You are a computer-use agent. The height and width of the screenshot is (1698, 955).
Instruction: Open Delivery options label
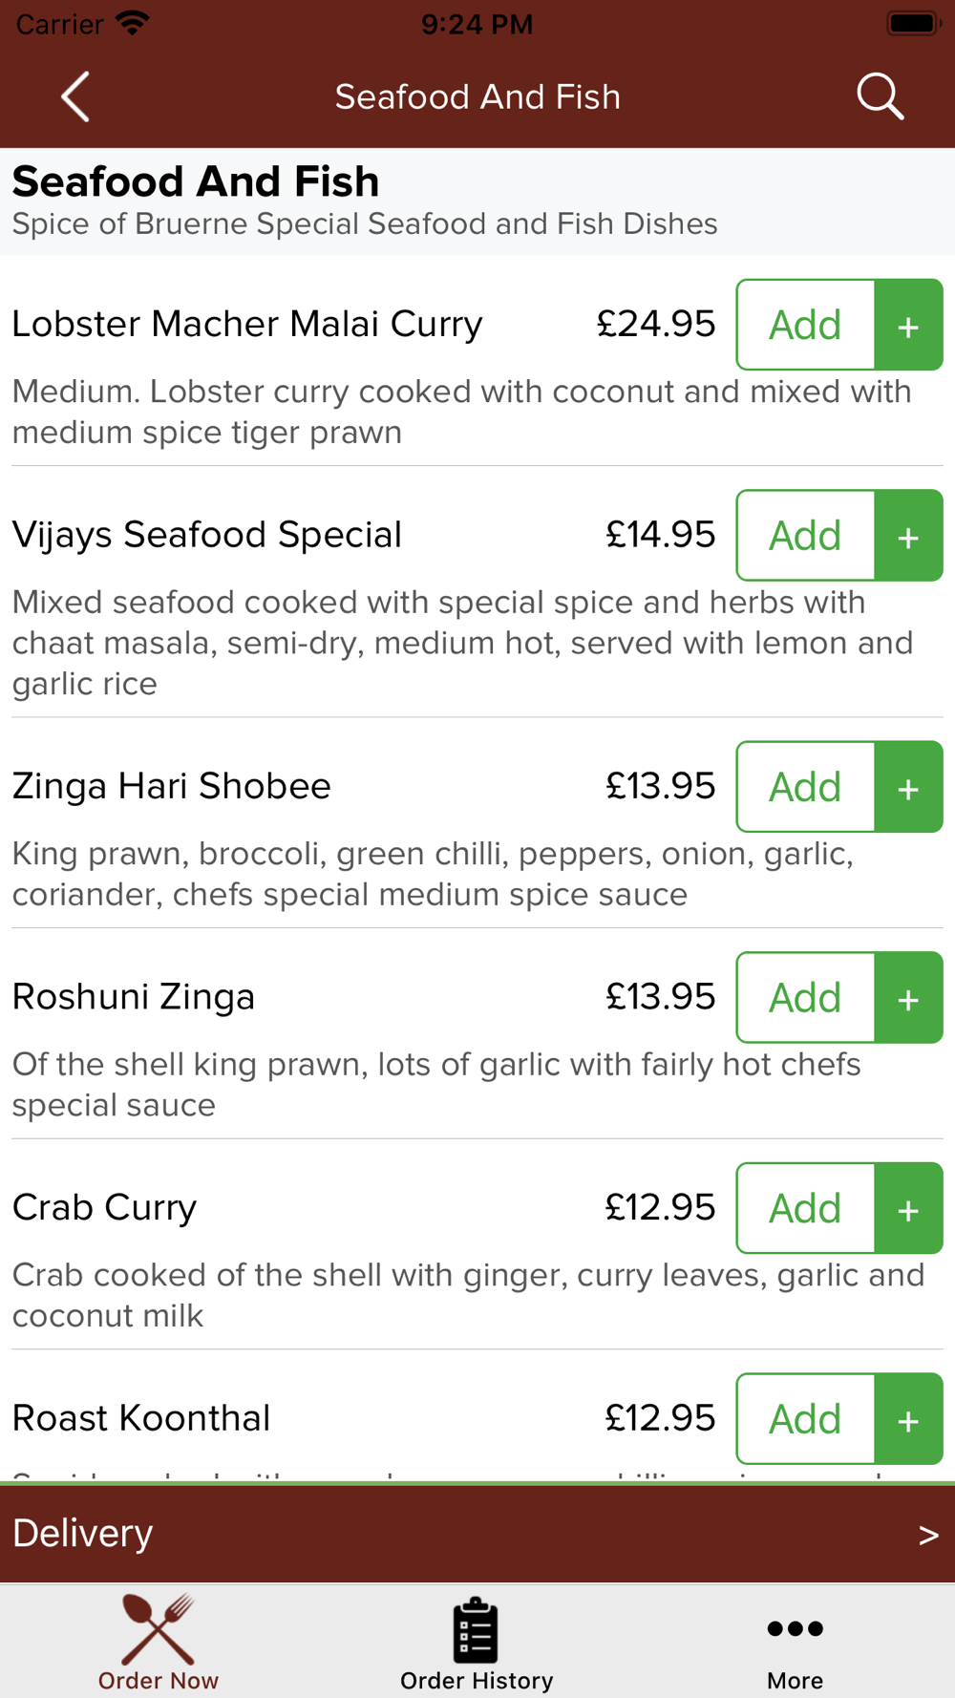coord(82,1534)
